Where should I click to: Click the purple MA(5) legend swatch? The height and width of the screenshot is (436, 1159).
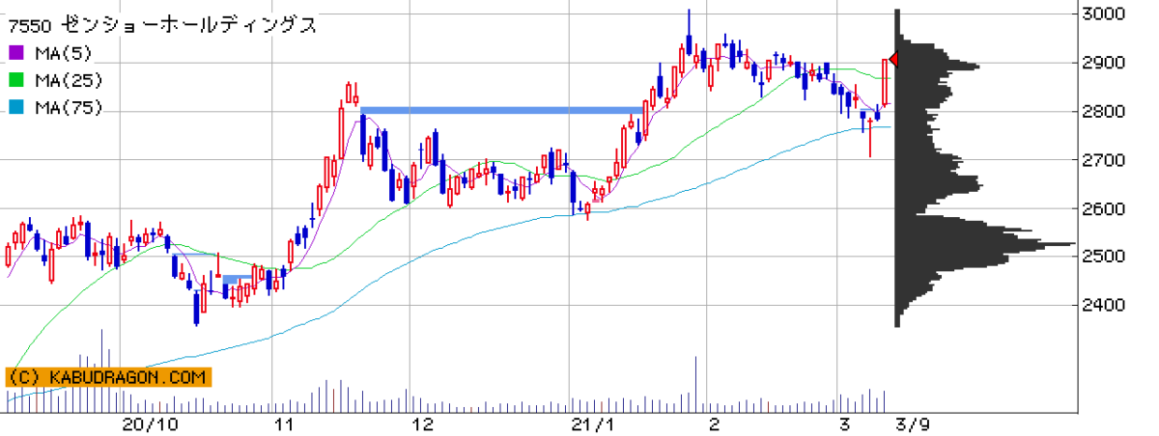pos(15,53)
